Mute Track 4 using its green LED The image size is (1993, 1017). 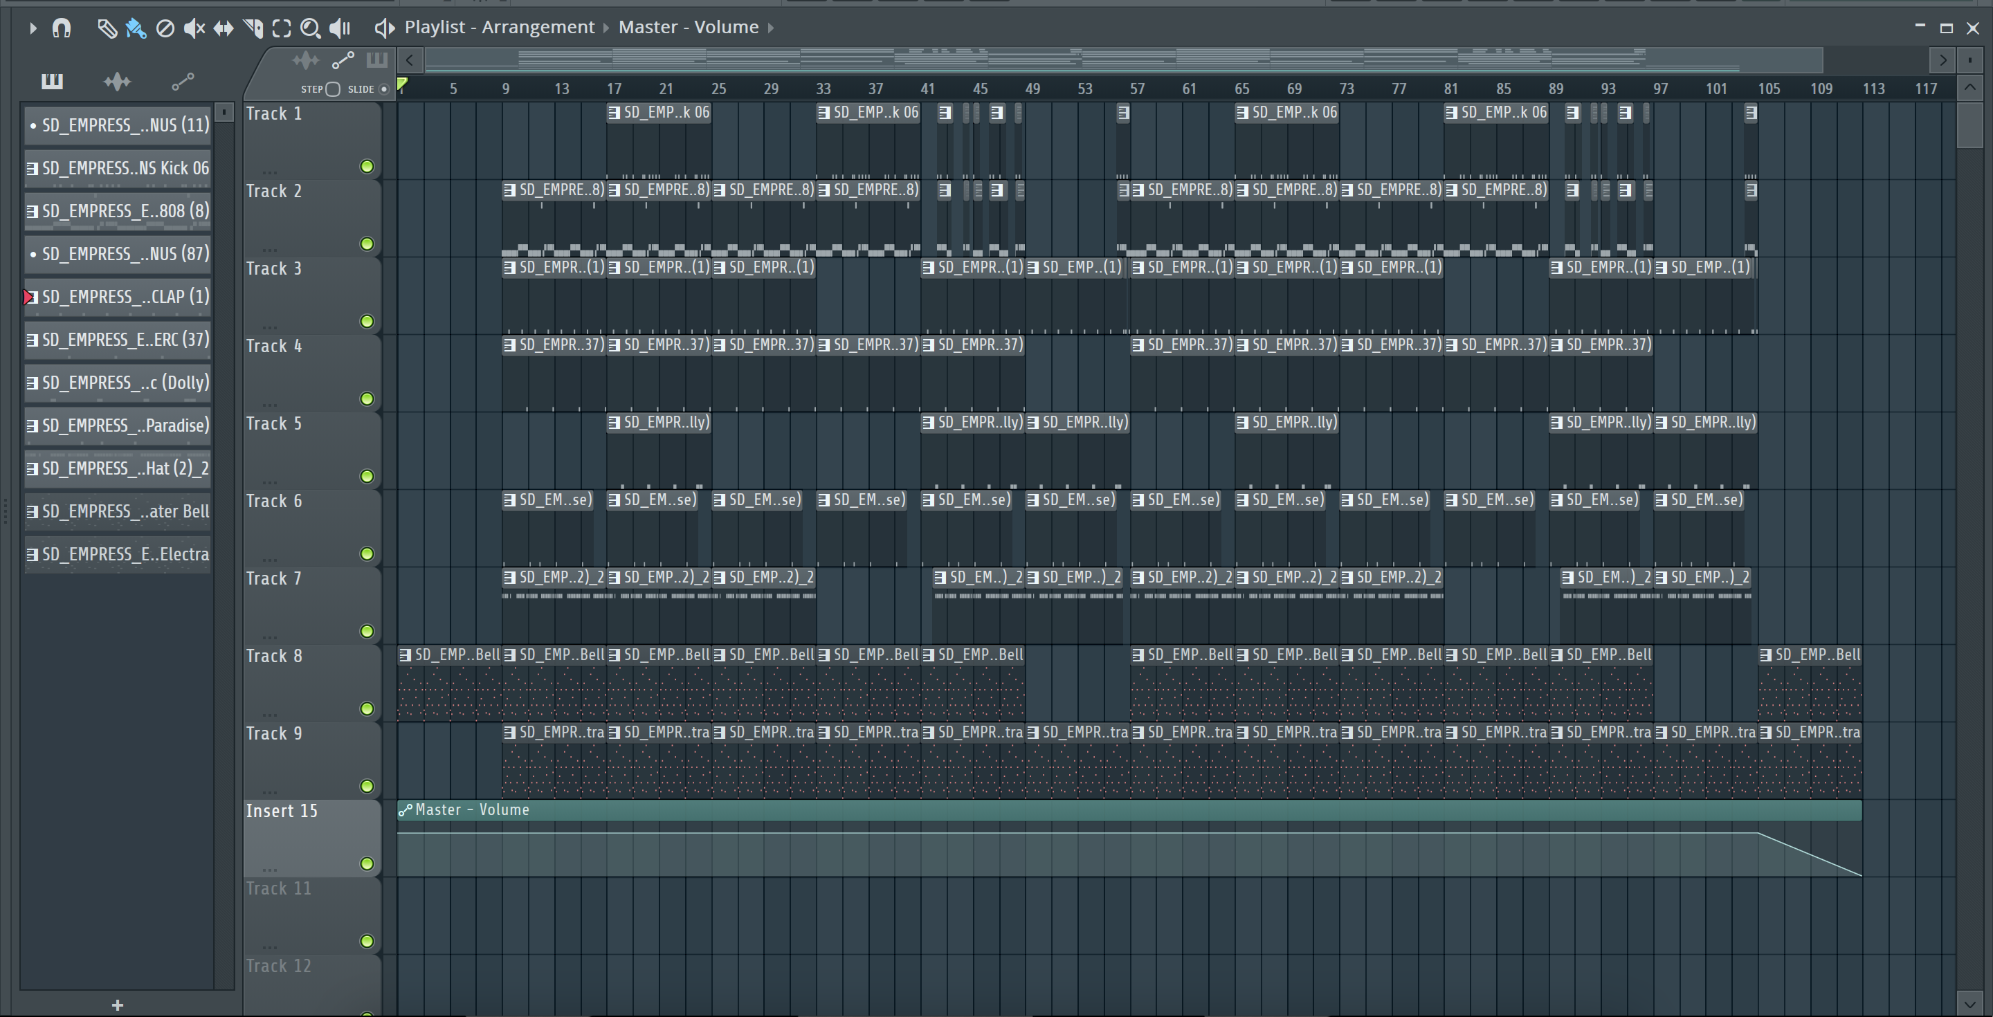pyautogui.click(x=367, y=398)
